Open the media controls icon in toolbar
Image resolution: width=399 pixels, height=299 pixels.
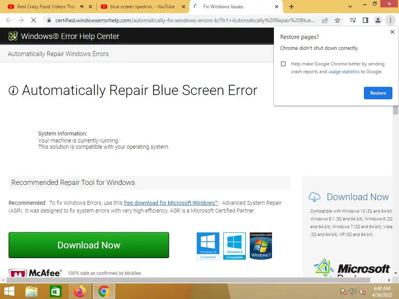[x=353, y=20]
